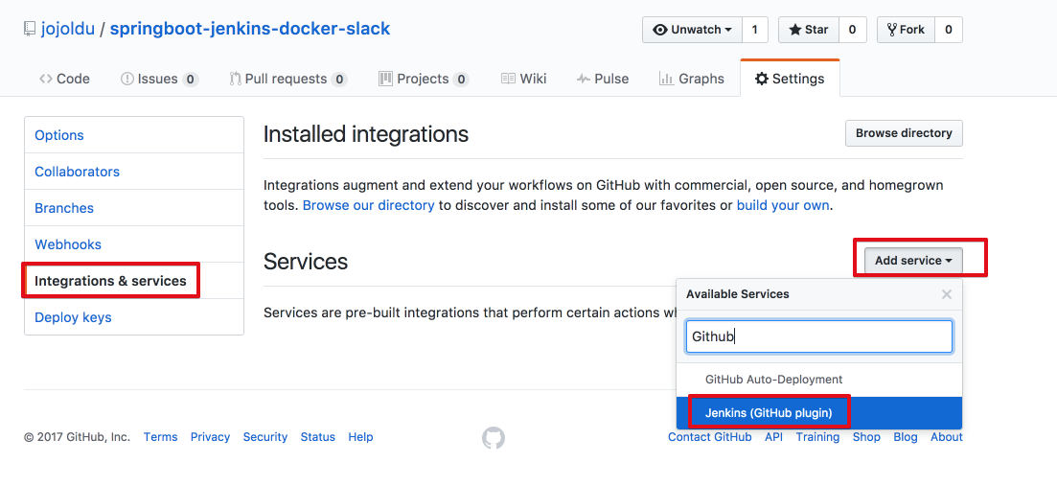1057x486 pixels.
Task: Open Collaborators in the sidebar
Action: (x=134, y=172)
